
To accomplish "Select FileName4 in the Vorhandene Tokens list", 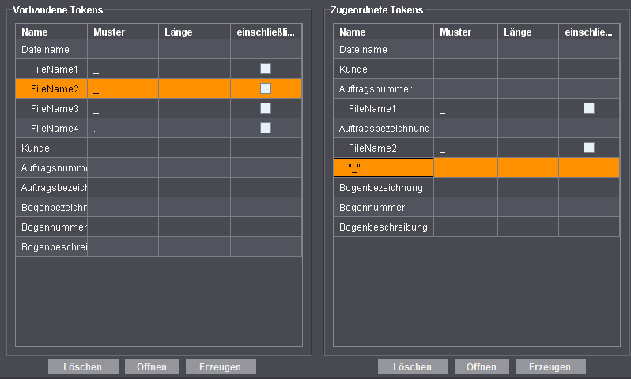I will pos(55,128).
